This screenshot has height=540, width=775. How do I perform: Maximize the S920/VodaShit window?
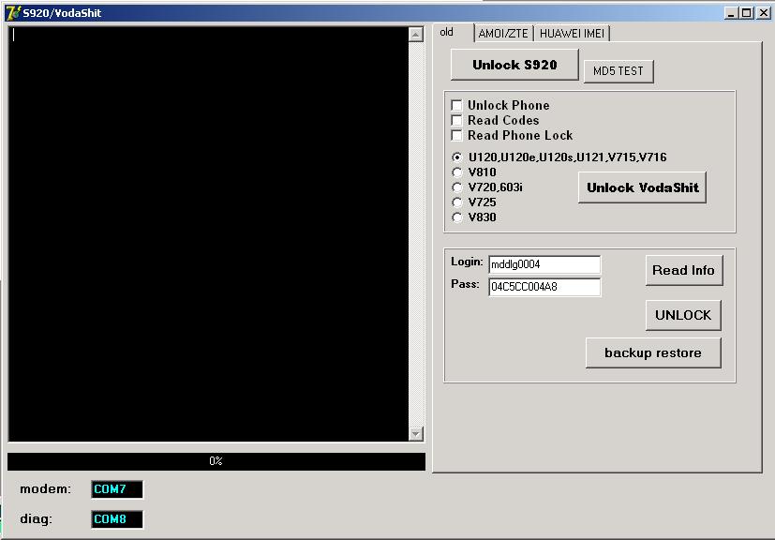747,13
